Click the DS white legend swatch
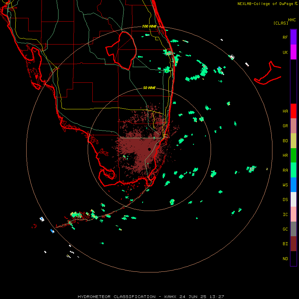The width and height of the screenshot is (299, 299). [x=293, y=199]
